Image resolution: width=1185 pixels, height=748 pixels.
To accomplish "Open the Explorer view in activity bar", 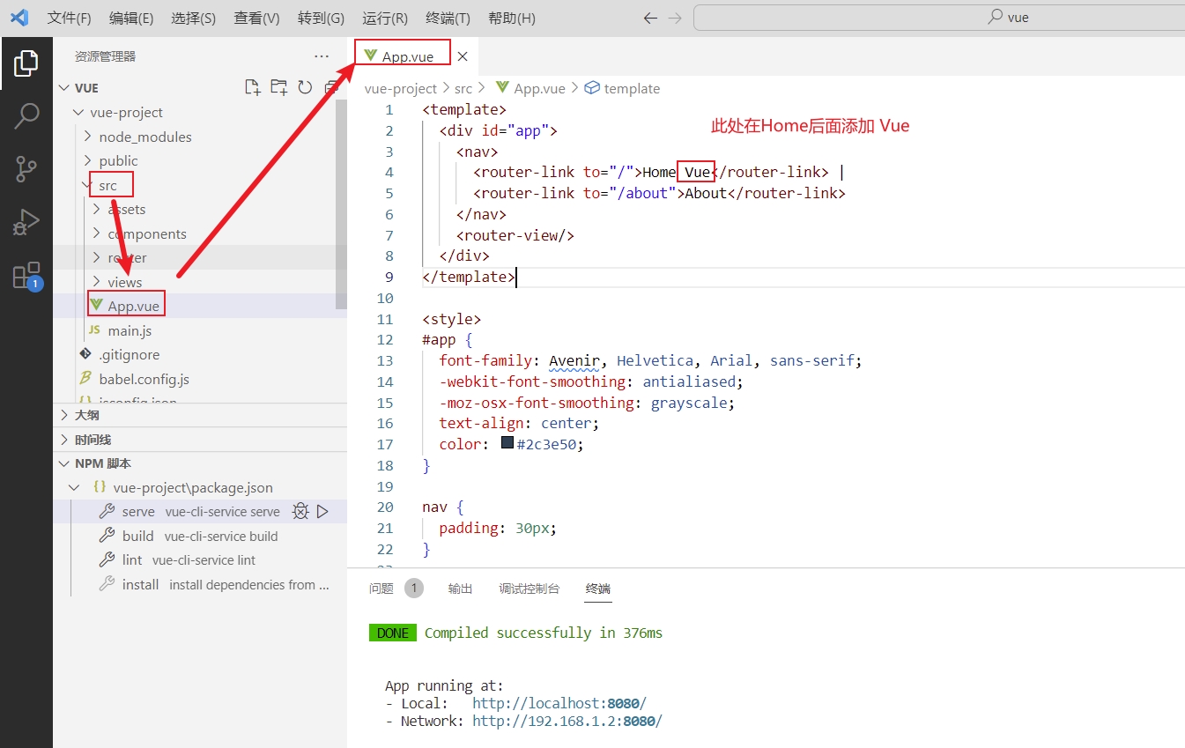I will coord(26,63).
